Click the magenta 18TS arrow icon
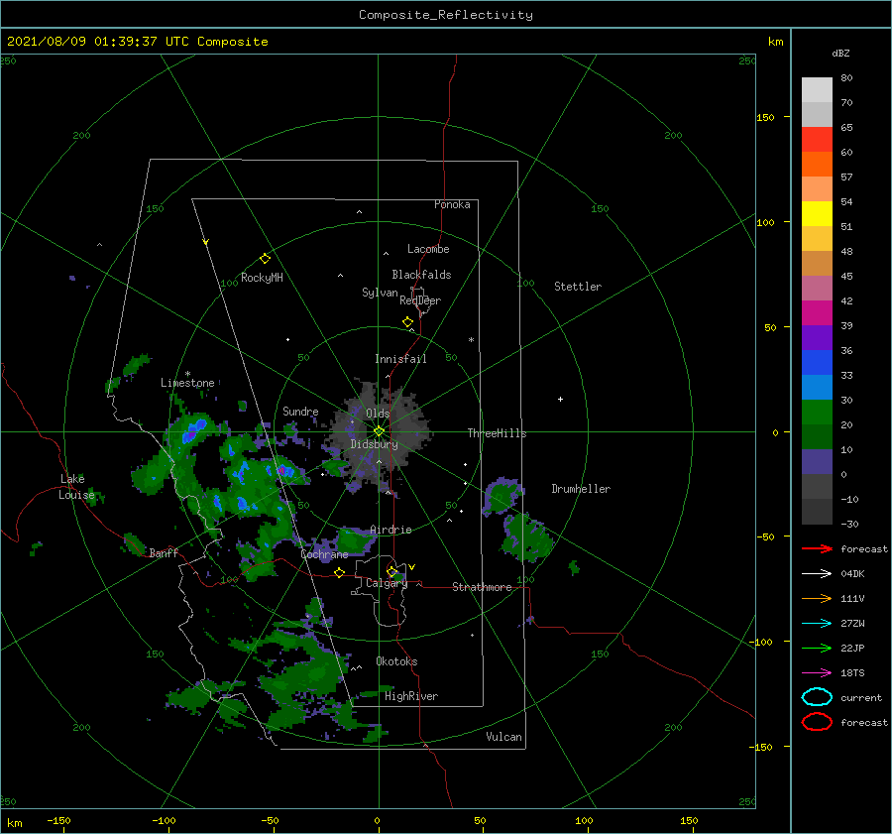Viewport: 892px width, 834px height. tap(817, 673)
